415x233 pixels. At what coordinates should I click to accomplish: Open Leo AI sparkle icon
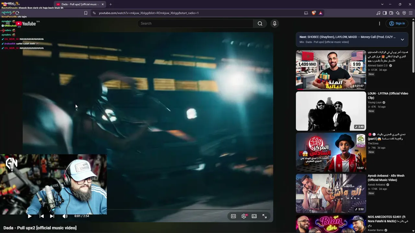click(398, 13)
